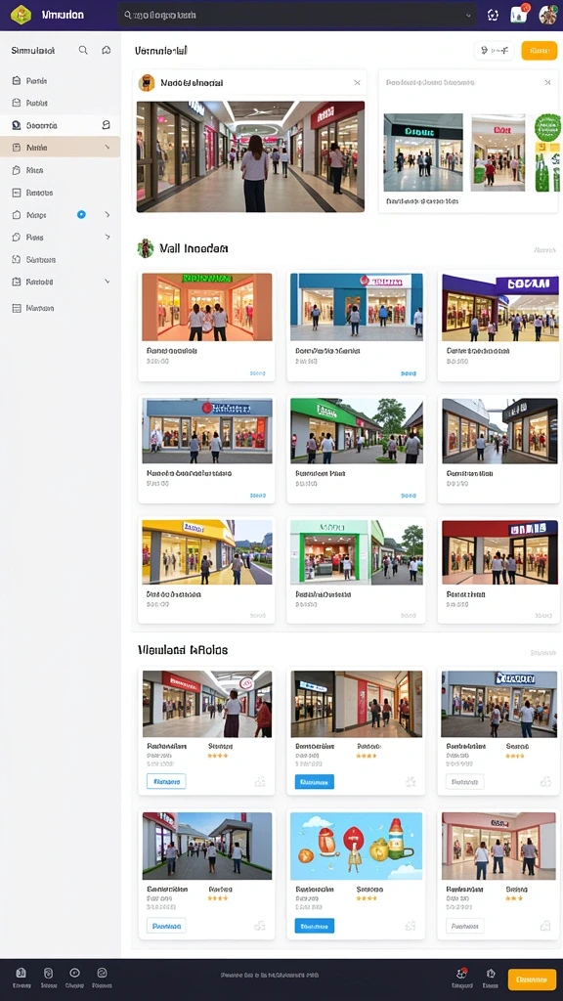Click the home icon beside sidebar search

coord(106,50)
